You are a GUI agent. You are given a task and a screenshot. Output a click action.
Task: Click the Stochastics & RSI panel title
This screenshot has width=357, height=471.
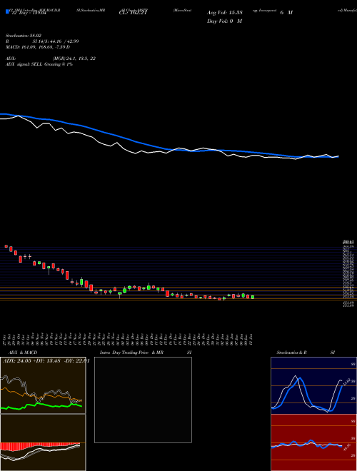point(306,353)
